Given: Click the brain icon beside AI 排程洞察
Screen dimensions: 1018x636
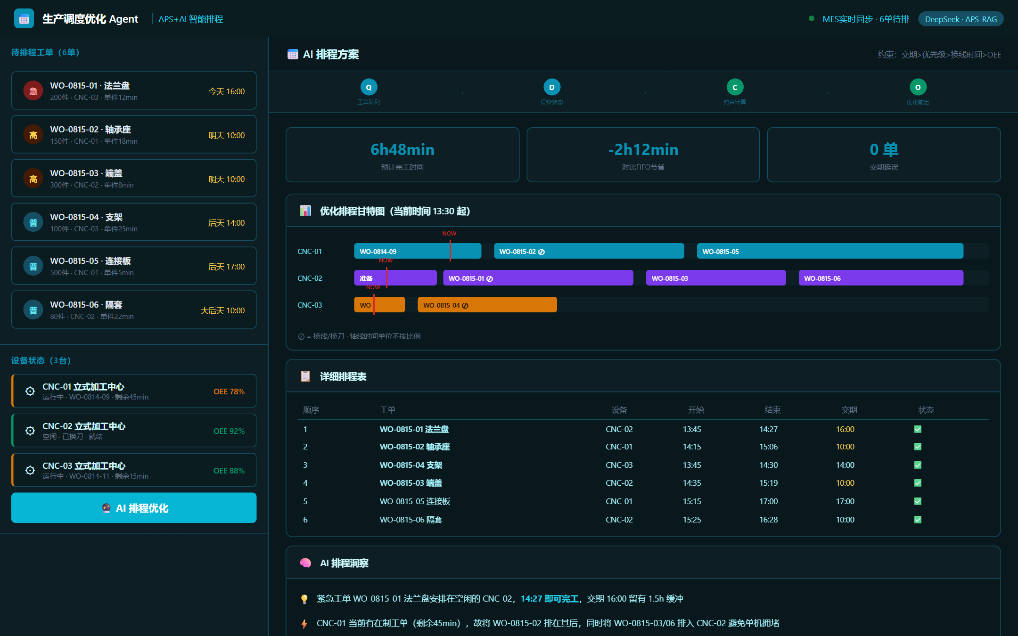Looking at the screenshot, I should [x=305, y=563].
